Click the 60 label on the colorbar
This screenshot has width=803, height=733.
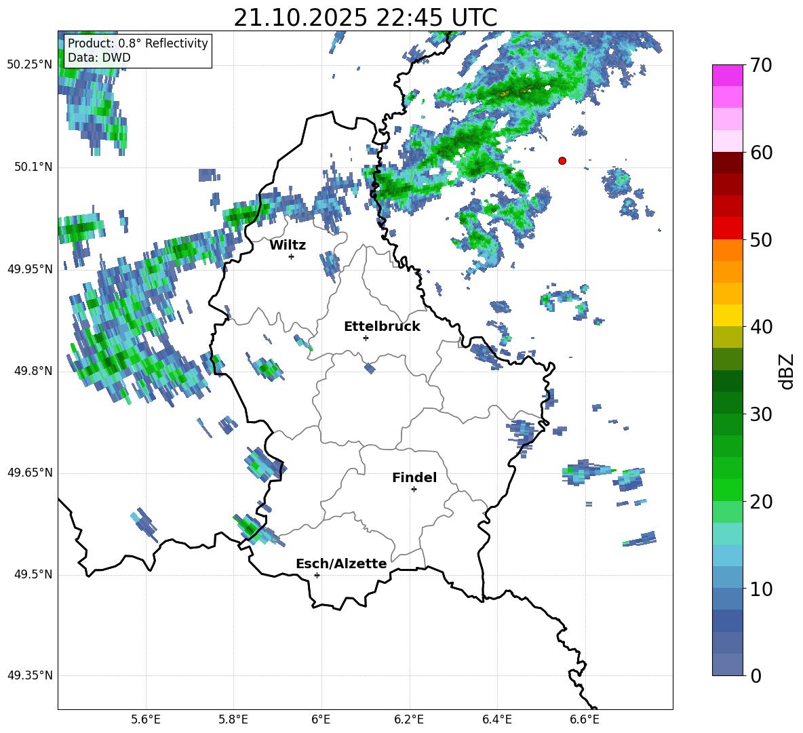(760, 153)
